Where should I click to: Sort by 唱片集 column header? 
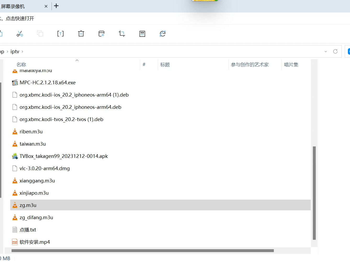pos(291,65)
